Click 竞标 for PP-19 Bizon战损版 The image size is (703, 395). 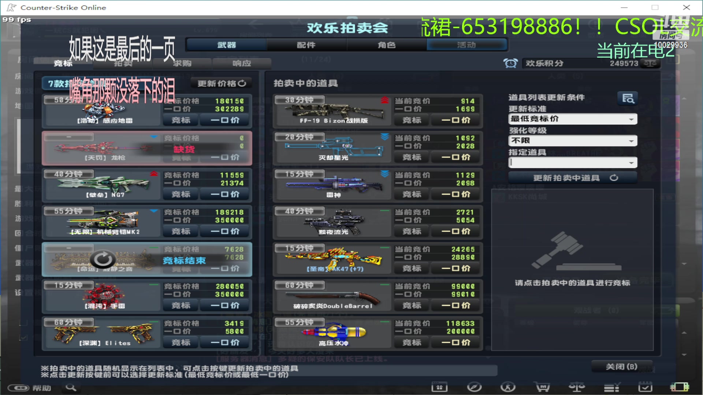[412, 120]
